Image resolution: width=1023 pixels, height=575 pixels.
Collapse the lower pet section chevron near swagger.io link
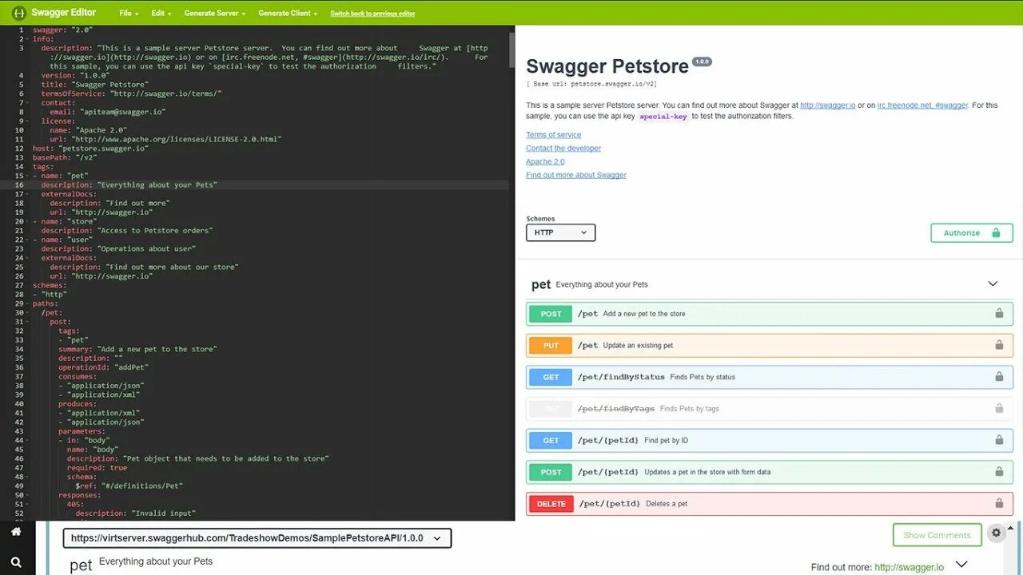(x=961, y=564)
